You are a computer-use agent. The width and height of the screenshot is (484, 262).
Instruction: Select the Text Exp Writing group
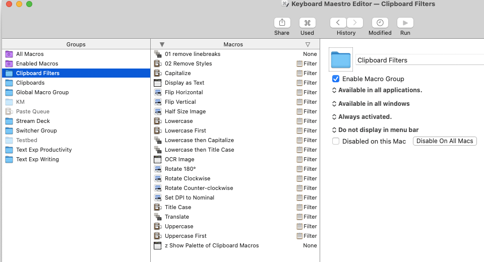tap(76, 159)
